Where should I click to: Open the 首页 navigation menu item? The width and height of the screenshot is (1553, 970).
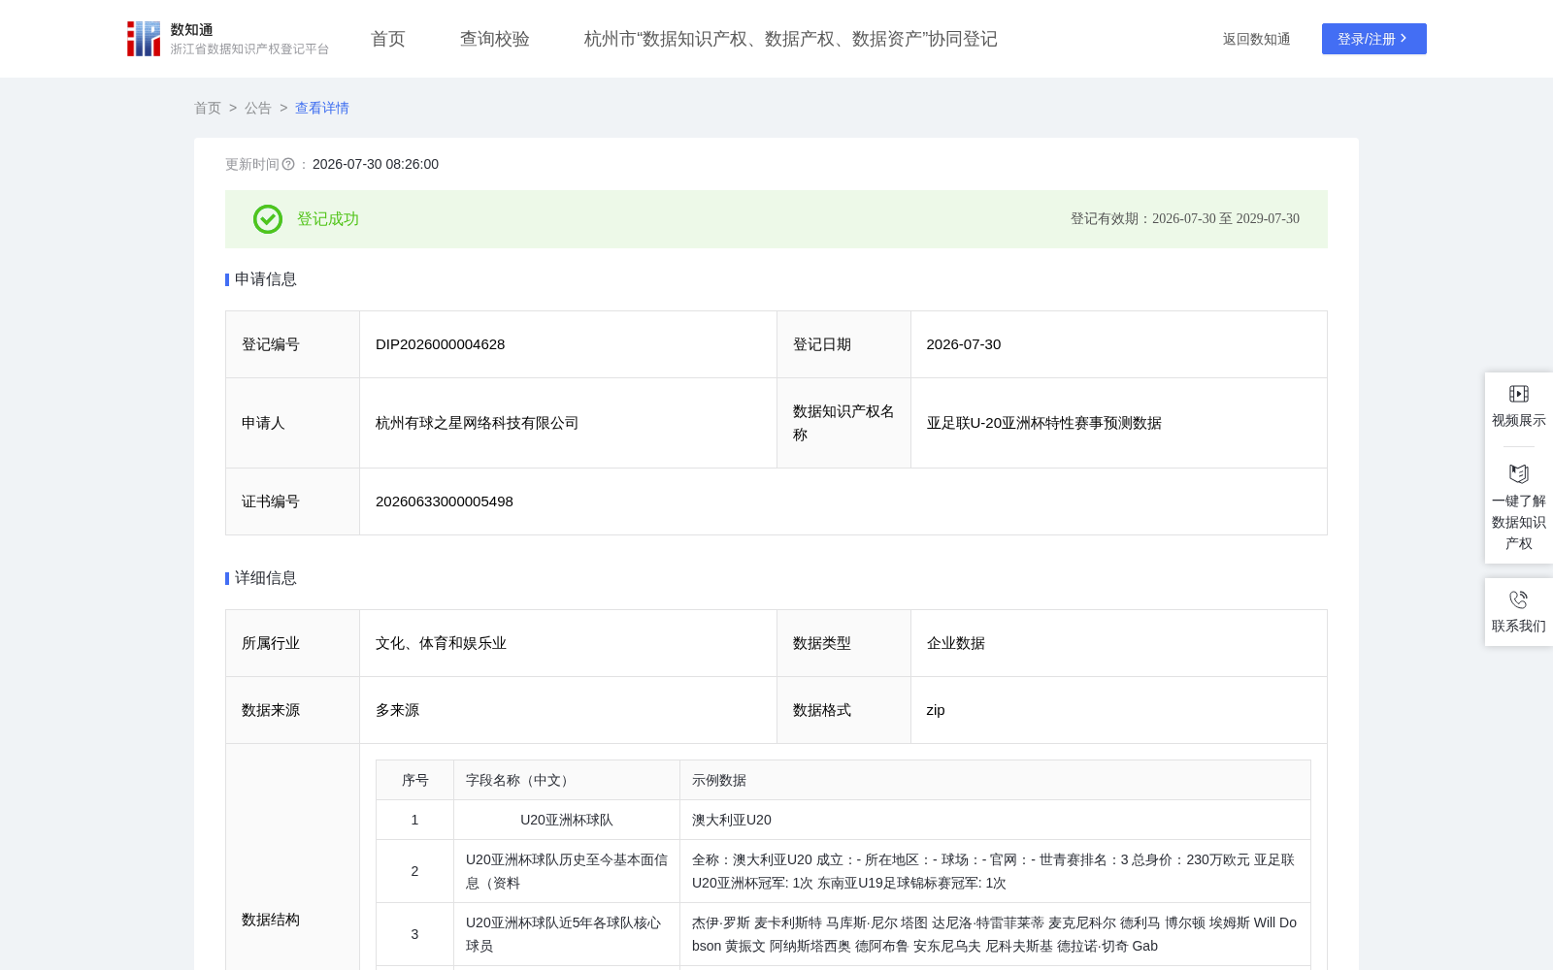pos(388,39)
